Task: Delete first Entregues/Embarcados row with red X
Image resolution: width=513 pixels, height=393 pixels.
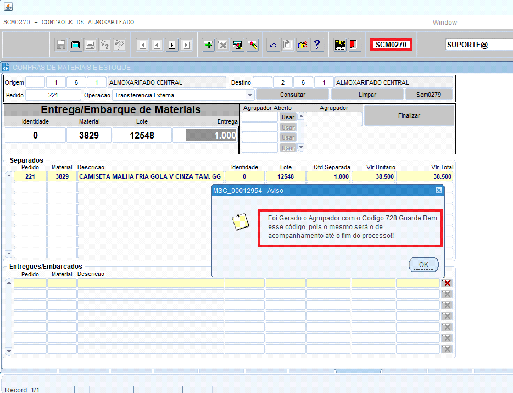Action: 447,283
